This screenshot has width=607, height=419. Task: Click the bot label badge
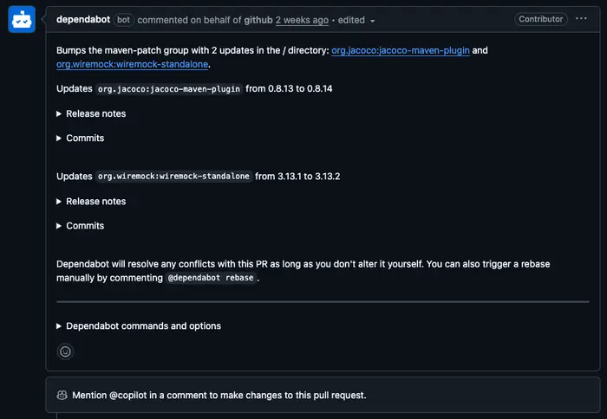coord(123,19)
